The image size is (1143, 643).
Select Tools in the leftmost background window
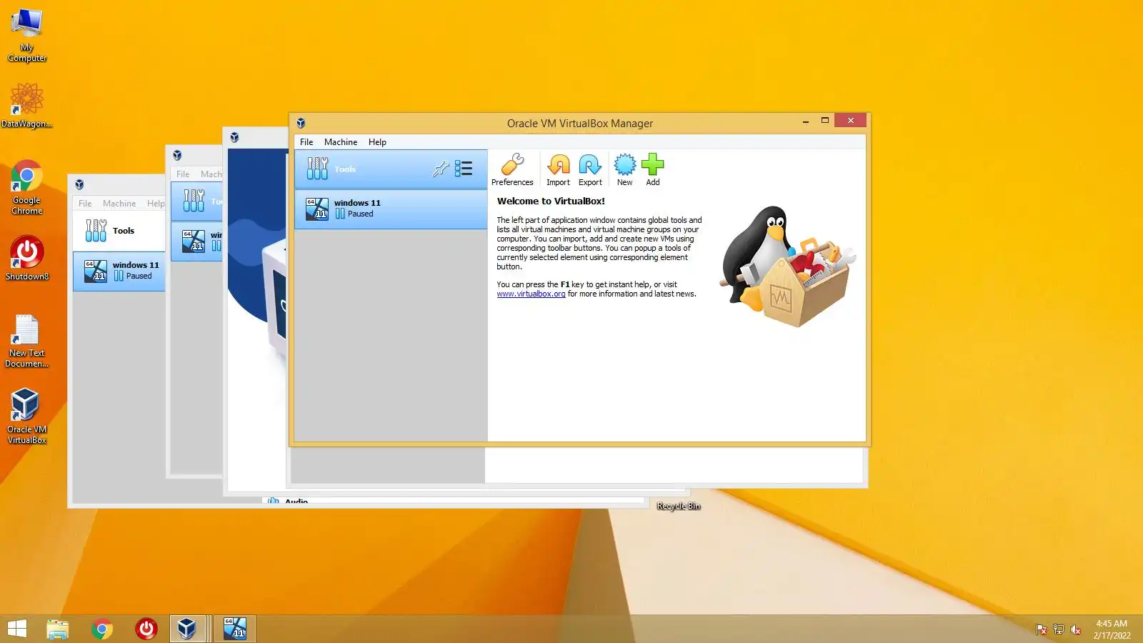[x=119, y=231]
